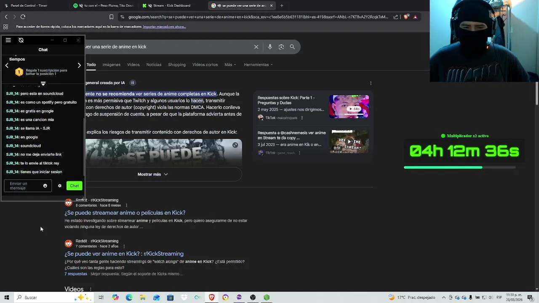Mute audio on the Google search tab
This screenshot has height=303, width=539.
(x=219, y=5)
